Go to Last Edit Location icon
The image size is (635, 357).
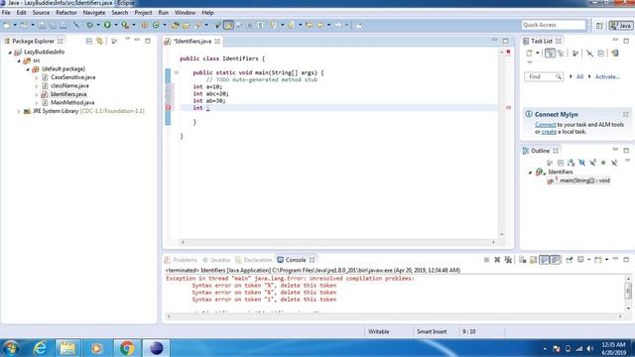[310, 25]
